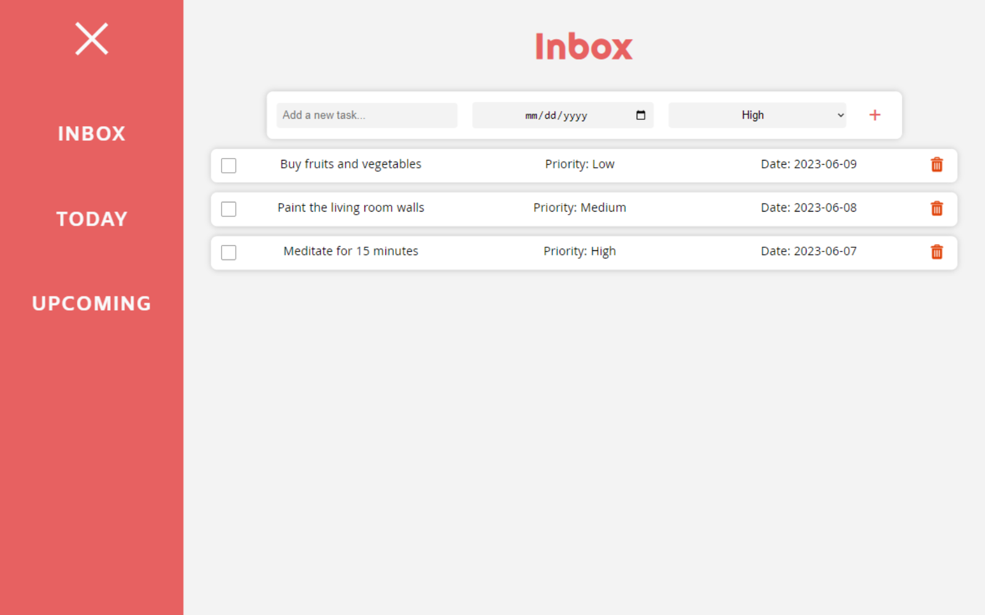
Task: Close the sidebar with the X icon
Action: [x=92, y=39]
